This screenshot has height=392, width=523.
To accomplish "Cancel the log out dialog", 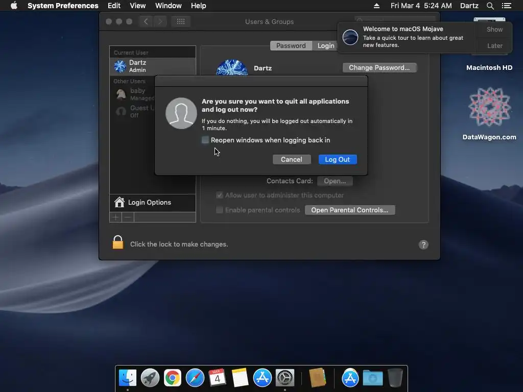I will tap(292, 159).
